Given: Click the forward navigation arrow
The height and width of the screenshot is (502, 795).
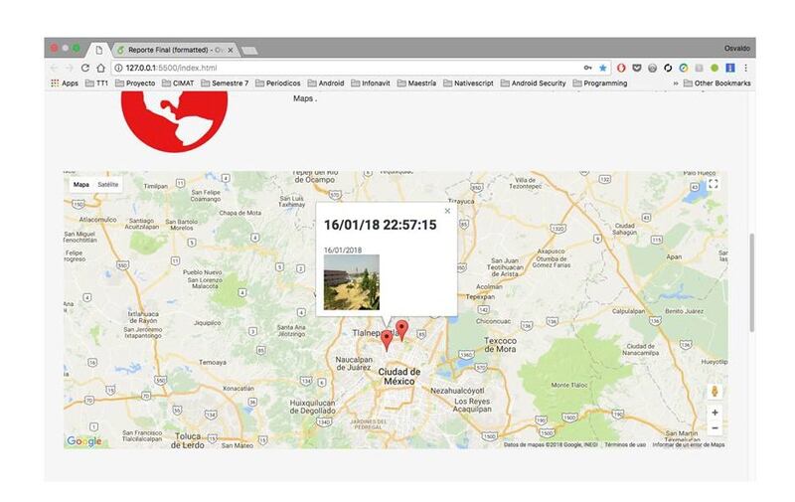Looking at the screenshot, I should [70, 68].
